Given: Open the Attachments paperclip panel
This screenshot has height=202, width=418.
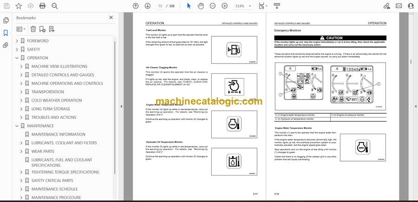Looking at the screenshot, I should [6, 45].
